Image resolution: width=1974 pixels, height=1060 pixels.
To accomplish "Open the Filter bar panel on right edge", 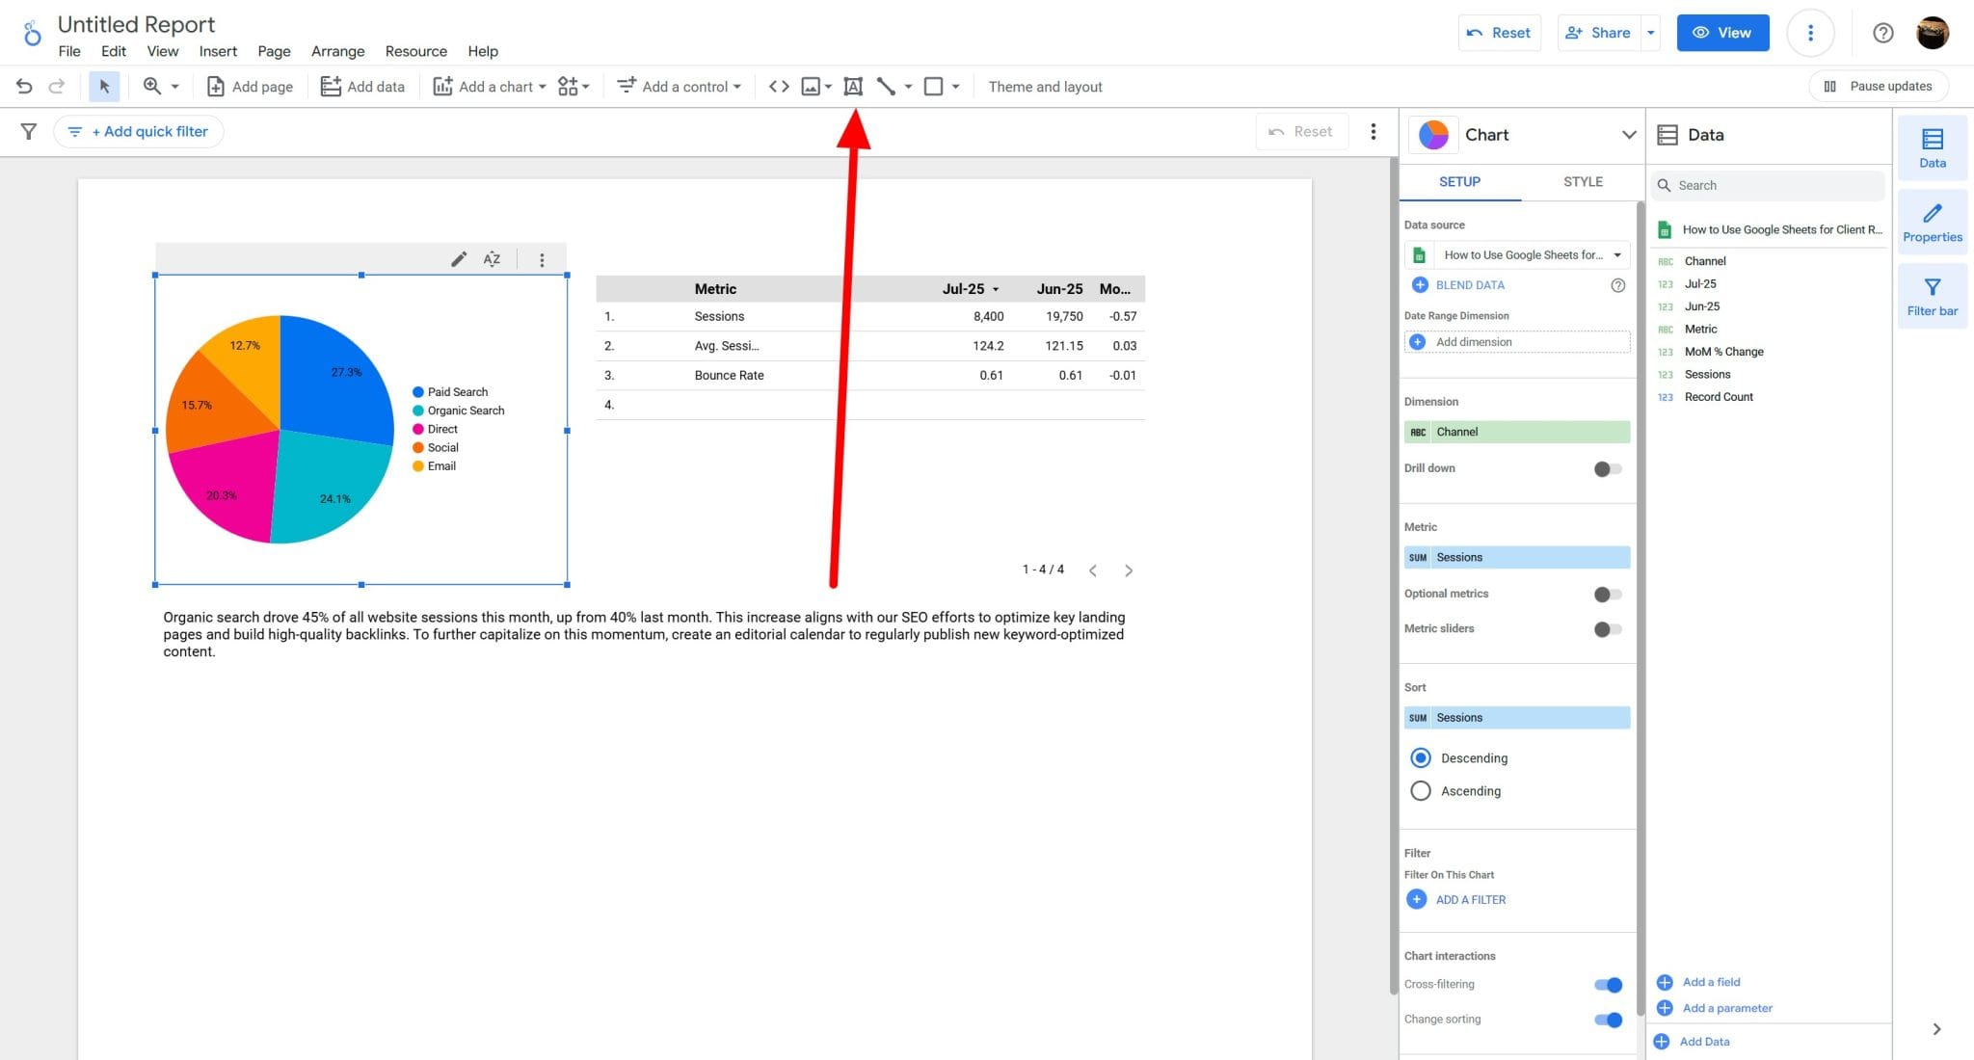I will point(1933,296).
